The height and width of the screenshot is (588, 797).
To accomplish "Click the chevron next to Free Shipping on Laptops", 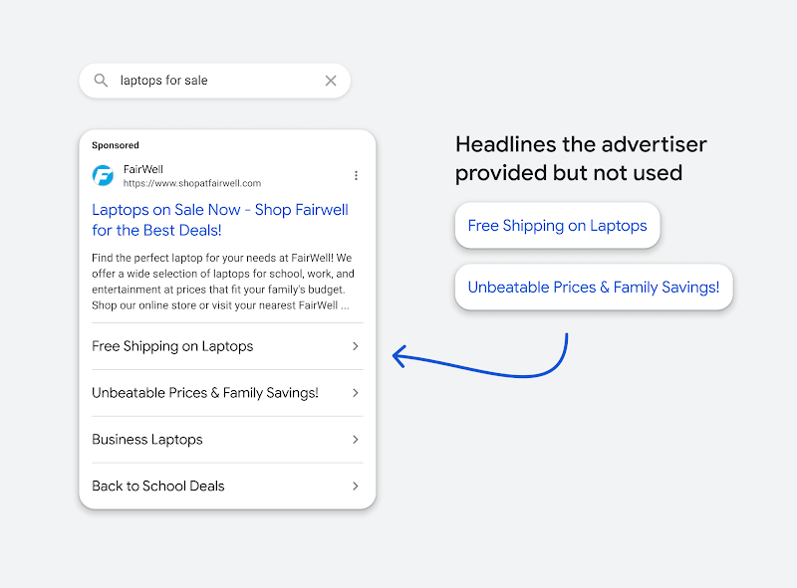I will click(355, 346).
